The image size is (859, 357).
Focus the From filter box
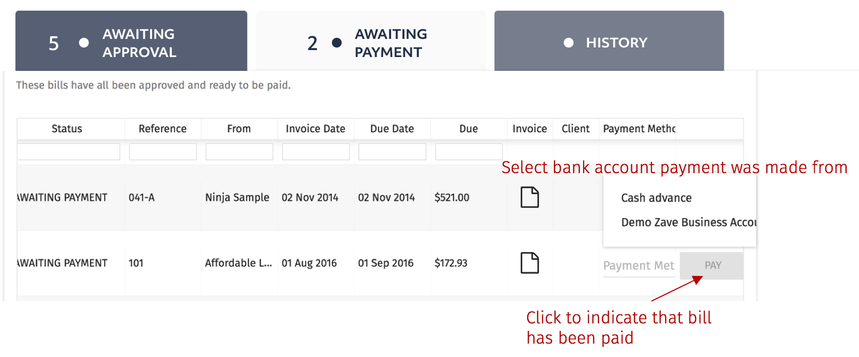[x=239, y=151]
